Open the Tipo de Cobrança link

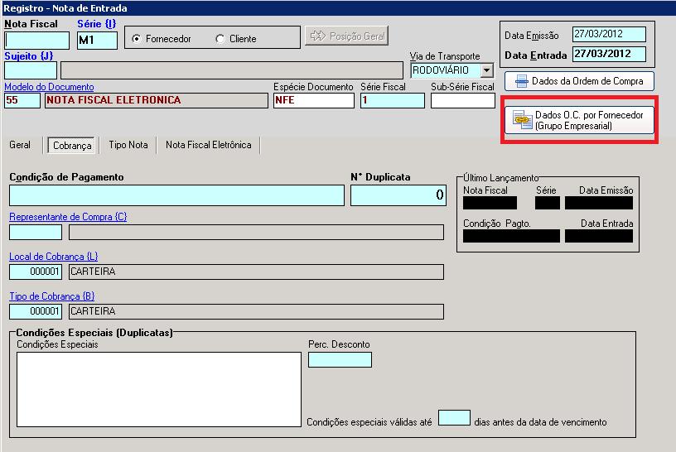click(51, 296)
